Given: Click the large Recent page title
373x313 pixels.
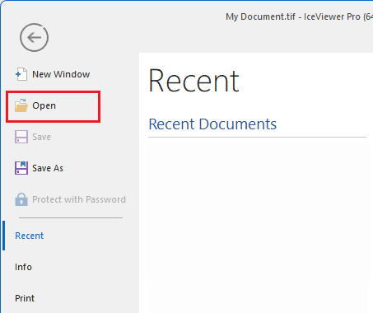Looking at the screenshot, I should tap(193, 81).
